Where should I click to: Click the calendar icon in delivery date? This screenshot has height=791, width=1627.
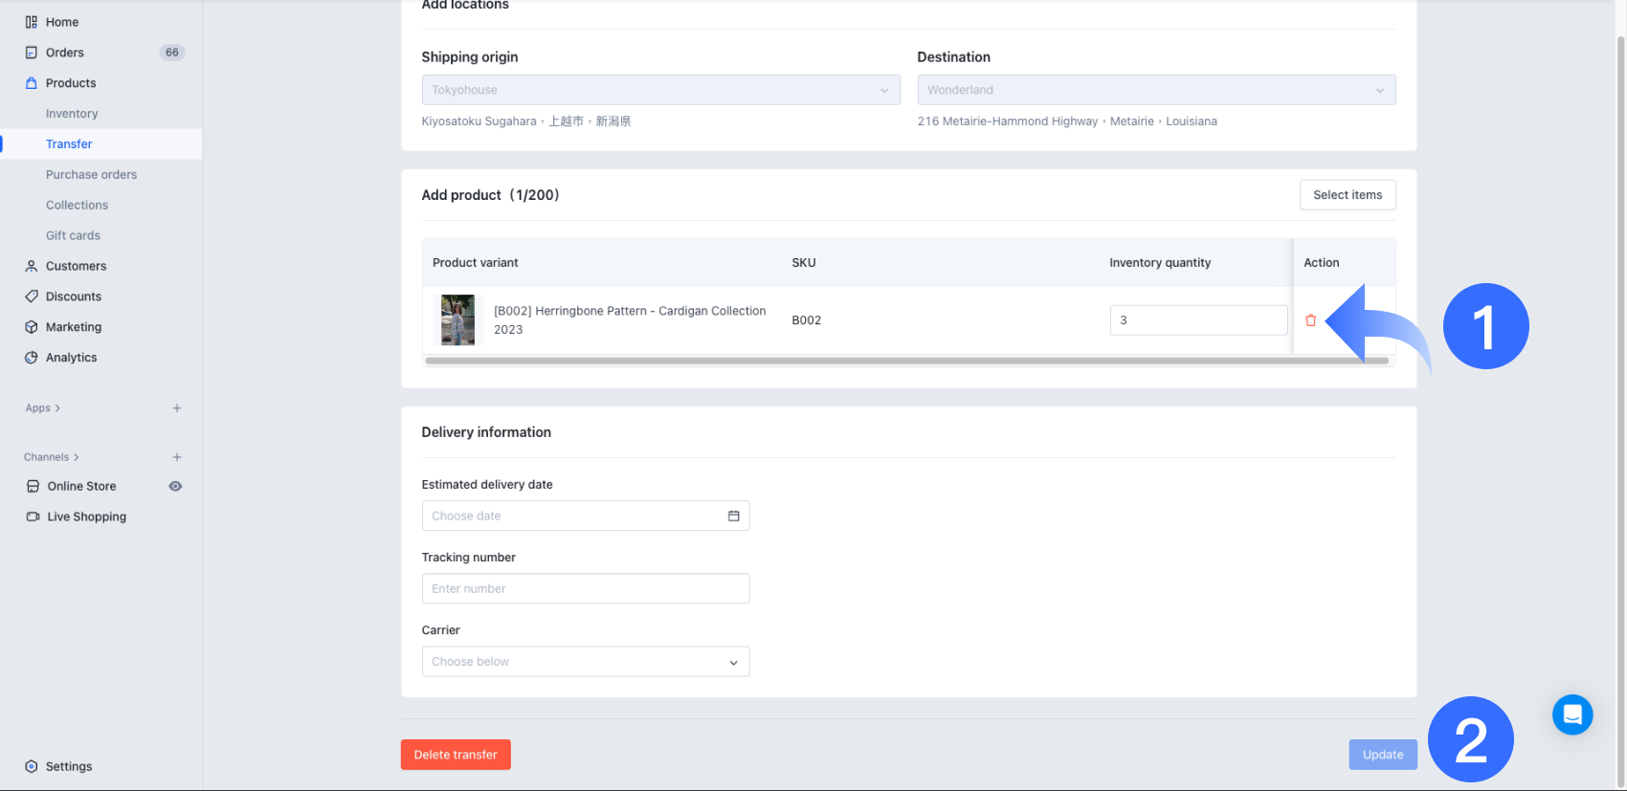pyautogui.click(x=733, y=516)
